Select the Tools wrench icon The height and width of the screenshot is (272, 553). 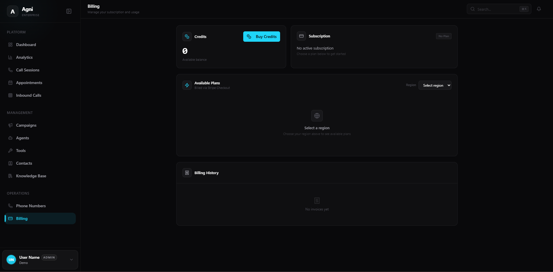[10, 151]
